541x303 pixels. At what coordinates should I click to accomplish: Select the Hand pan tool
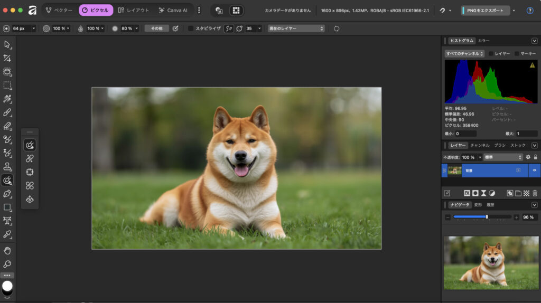pyautogui.click(x=7, y=250)
